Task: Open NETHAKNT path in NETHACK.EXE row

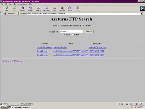Action: coord(70,55)
